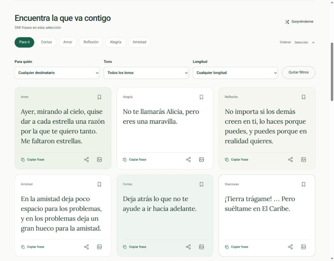The height and width of the screenshot is (261, 334).
Task: Create image from Alicia maravilla quote
Action: (x=201, y=160)
